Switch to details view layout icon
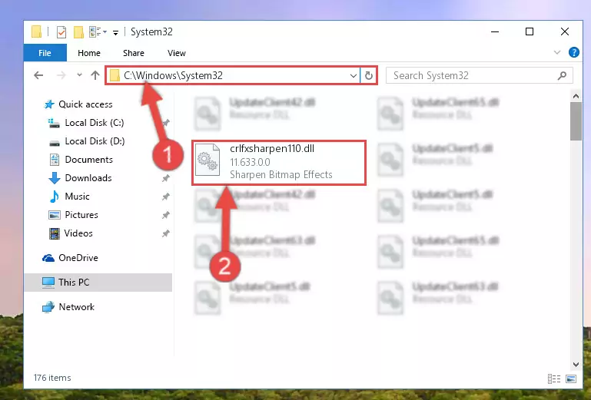The width and height of the screenshot is (591, 400). point(553,379)
